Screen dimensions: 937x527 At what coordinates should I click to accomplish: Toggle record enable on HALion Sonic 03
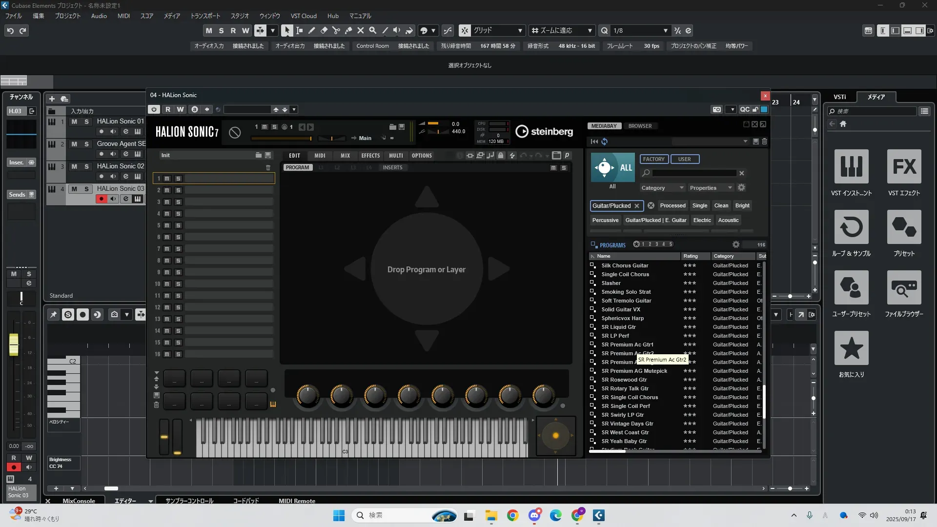(102, 199)
